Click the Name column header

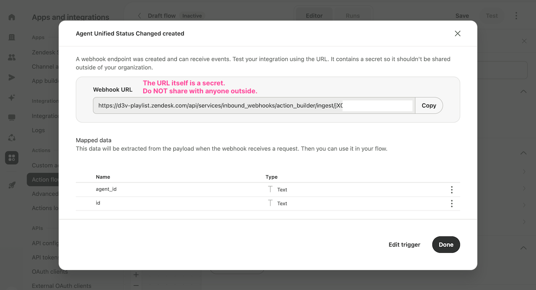coord(103,177)
